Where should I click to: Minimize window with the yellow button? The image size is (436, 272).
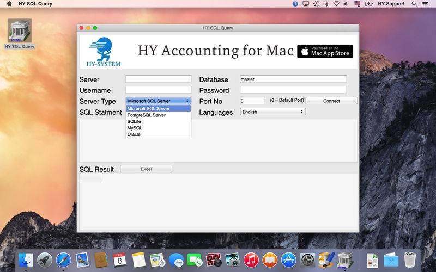pos(88,28)
